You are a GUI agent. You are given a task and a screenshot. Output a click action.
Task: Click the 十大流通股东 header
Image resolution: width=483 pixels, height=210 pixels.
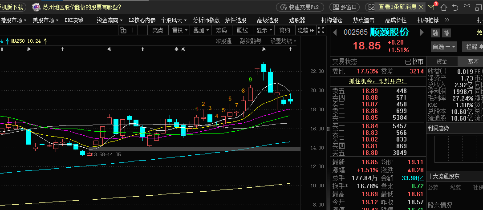[x=443, y=177]
